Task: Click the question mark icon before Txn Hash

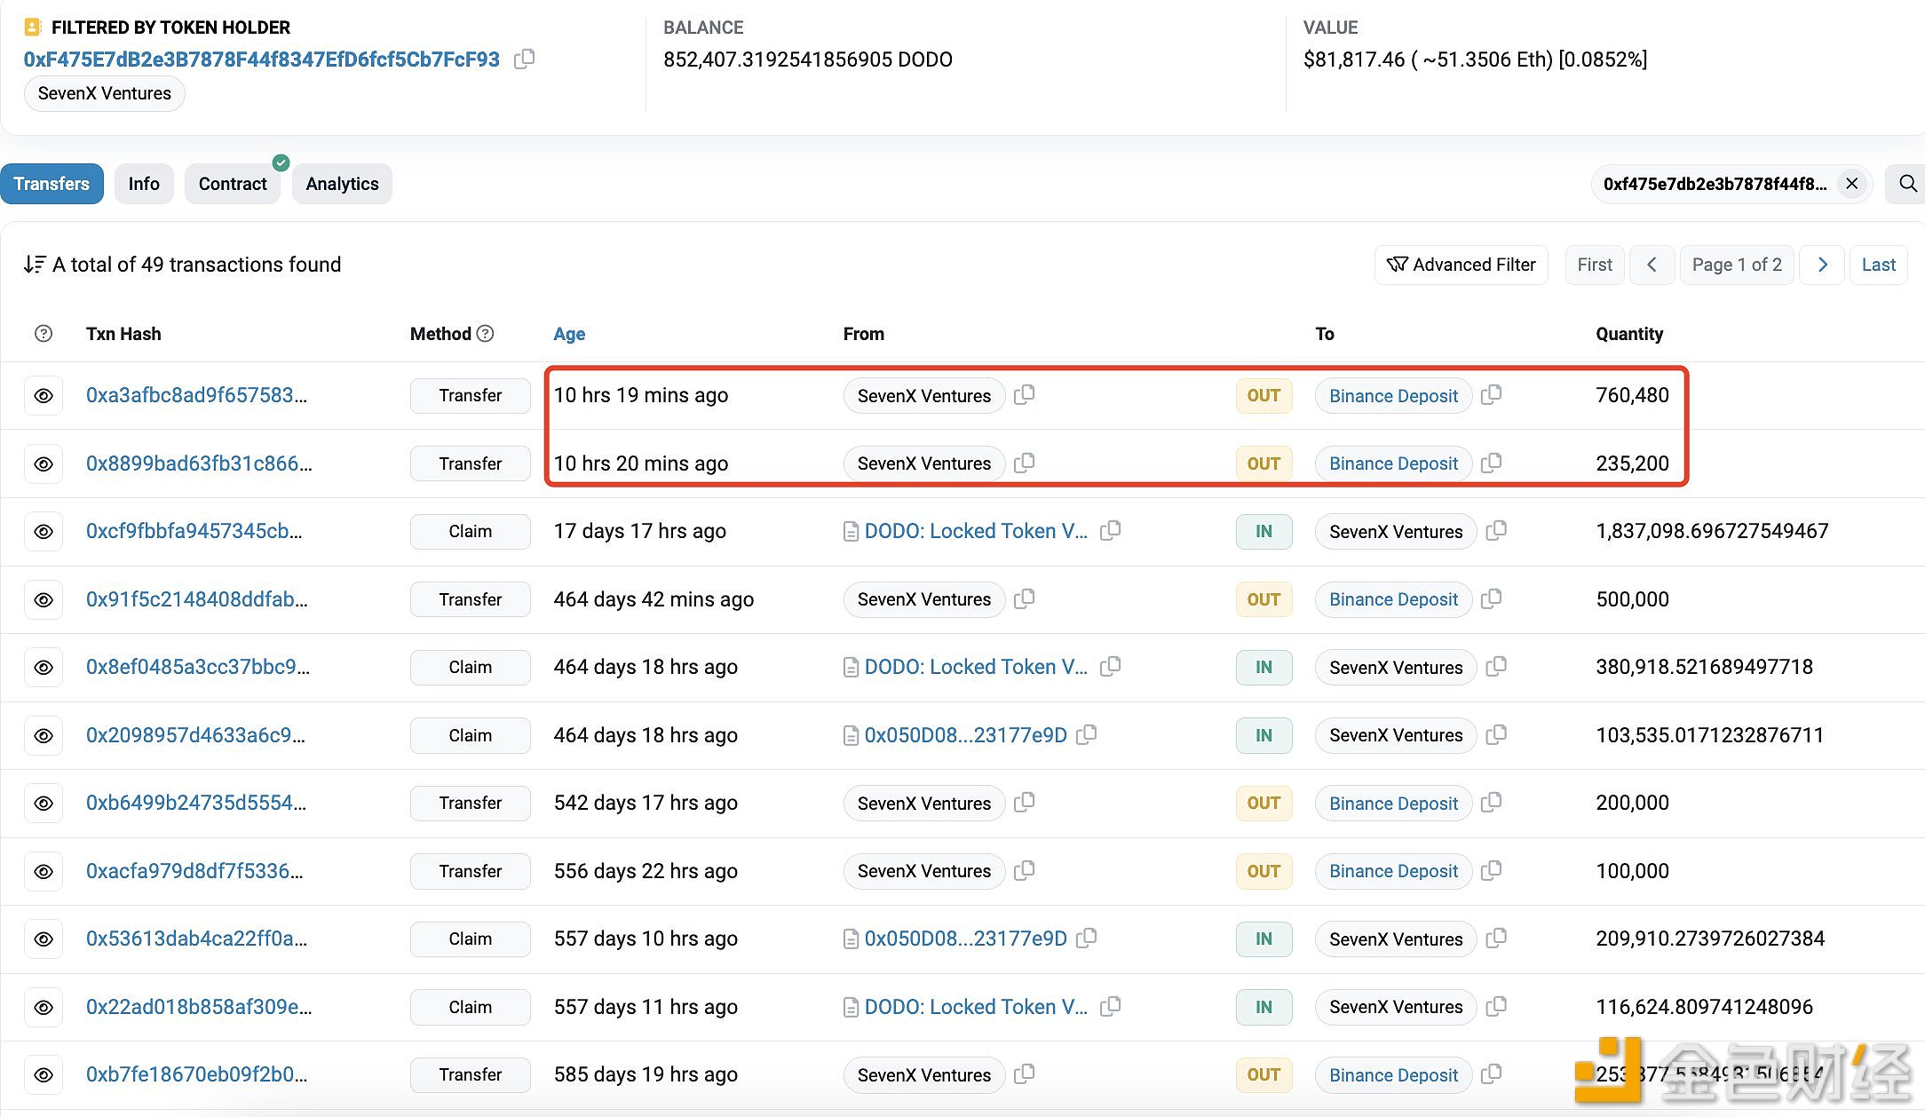Action: pos(44,334)
